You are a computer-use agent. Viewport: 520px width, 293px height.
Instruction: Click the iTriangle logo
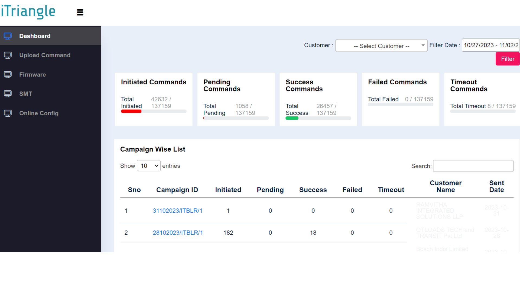point(28,12)
